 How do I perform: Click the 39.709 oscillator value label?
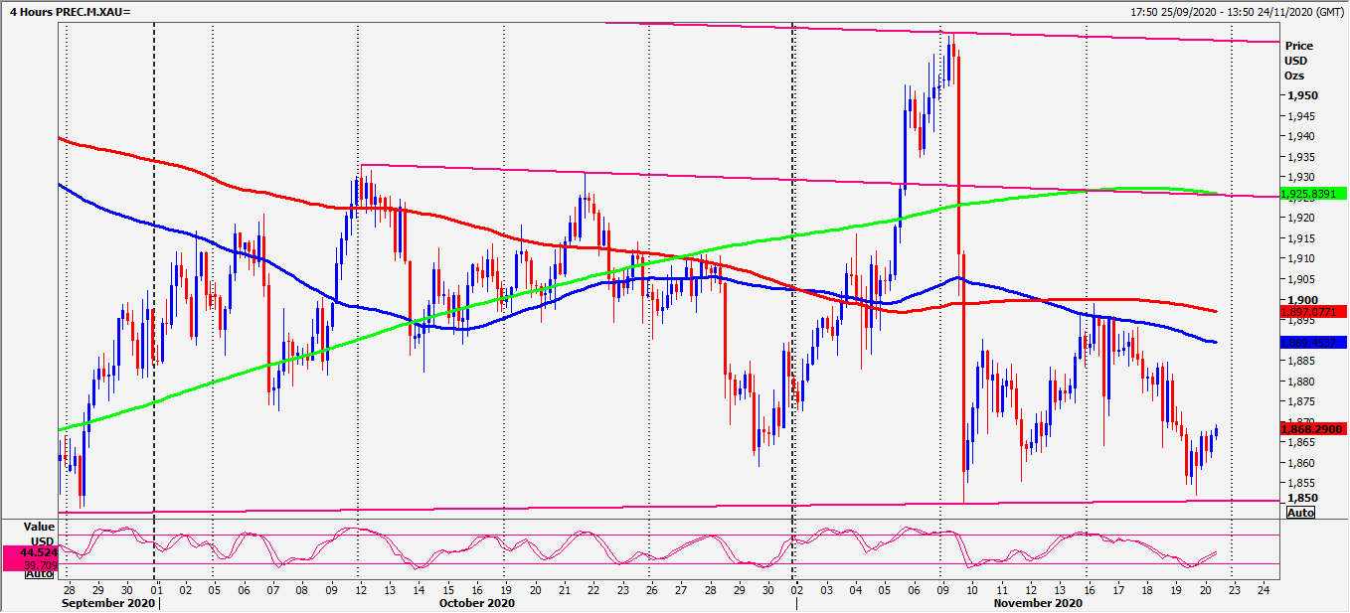tap(41, 563)
